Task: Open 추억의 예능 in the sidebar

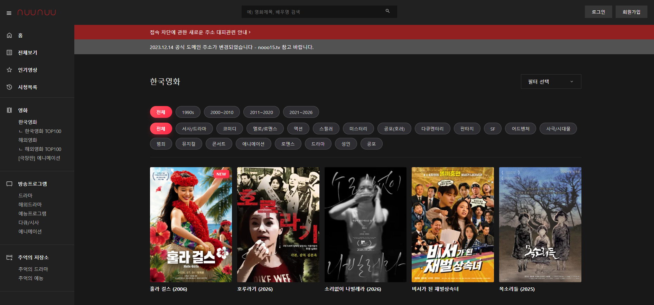Action: (x=31, y=278)
